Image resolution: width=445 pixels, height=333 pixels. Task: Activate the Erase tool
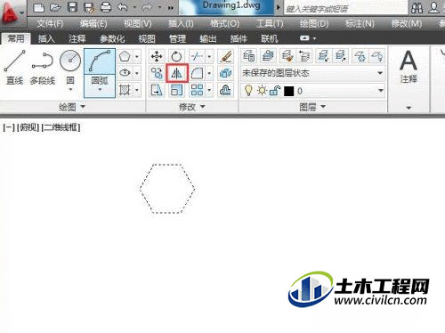pyautogui.click(x=226, y=56)
